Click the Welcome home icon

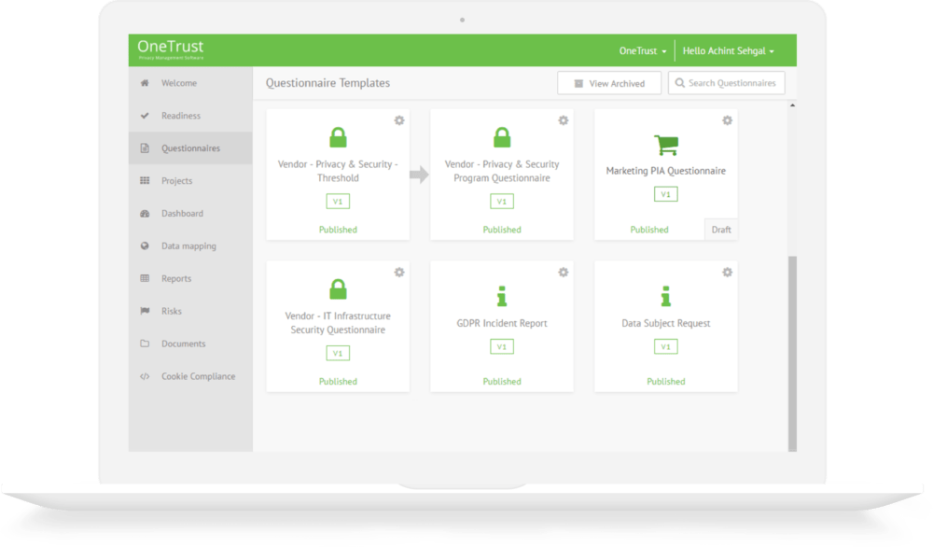145,83
